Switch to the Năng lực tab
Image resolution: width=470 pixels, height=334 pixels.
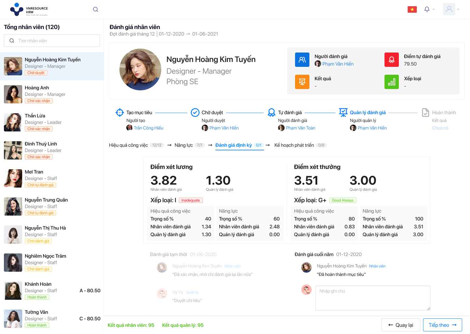coord(184,145)
